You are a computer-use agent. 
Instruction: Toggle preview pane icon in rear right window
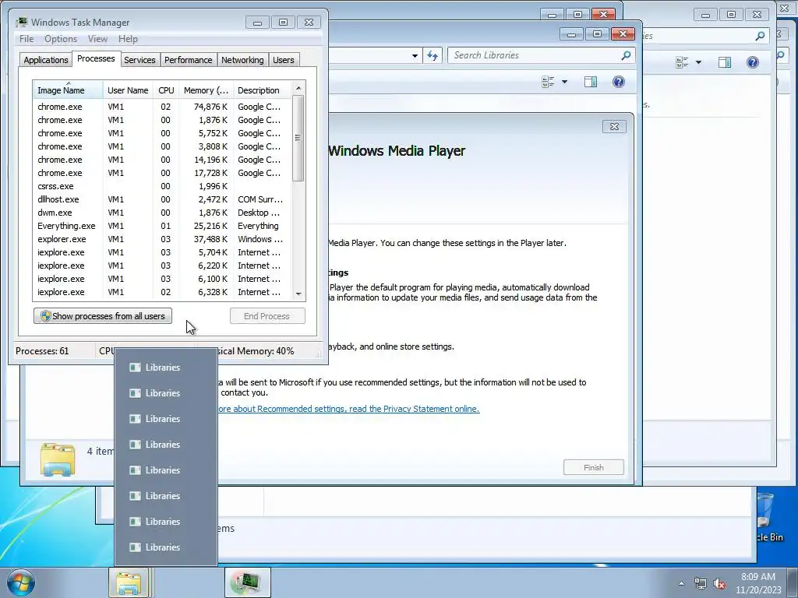coord(725,62)
